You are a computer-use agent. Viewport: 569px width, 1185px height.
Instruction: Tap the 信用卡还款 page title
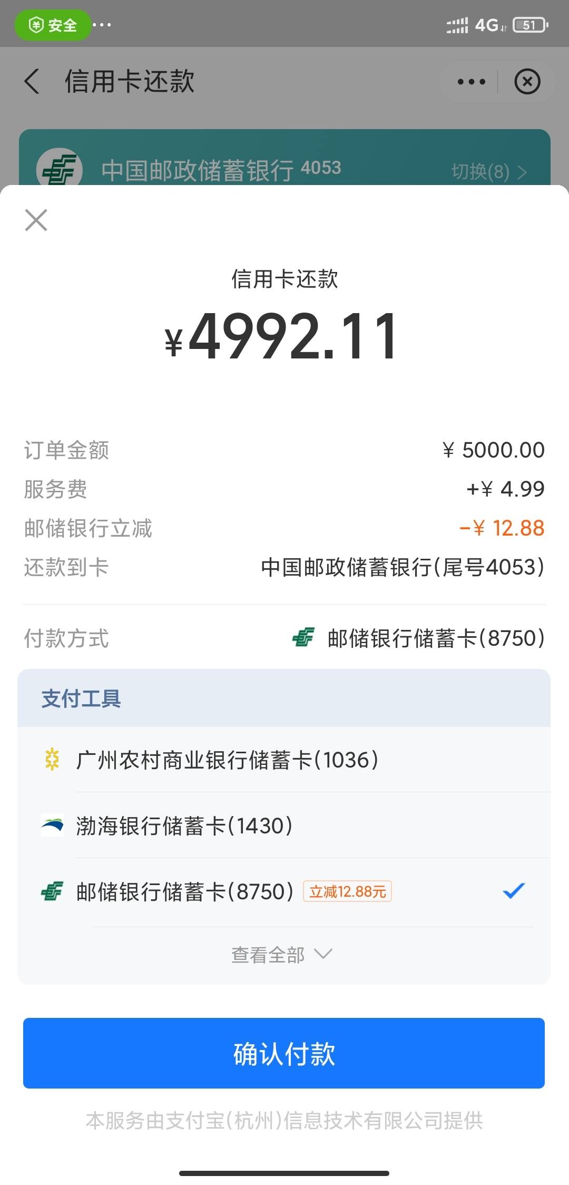pos(130,82)
